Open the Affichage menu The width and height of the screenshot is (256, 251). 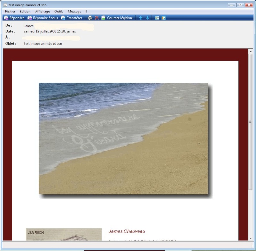click(x=43, y=12)
